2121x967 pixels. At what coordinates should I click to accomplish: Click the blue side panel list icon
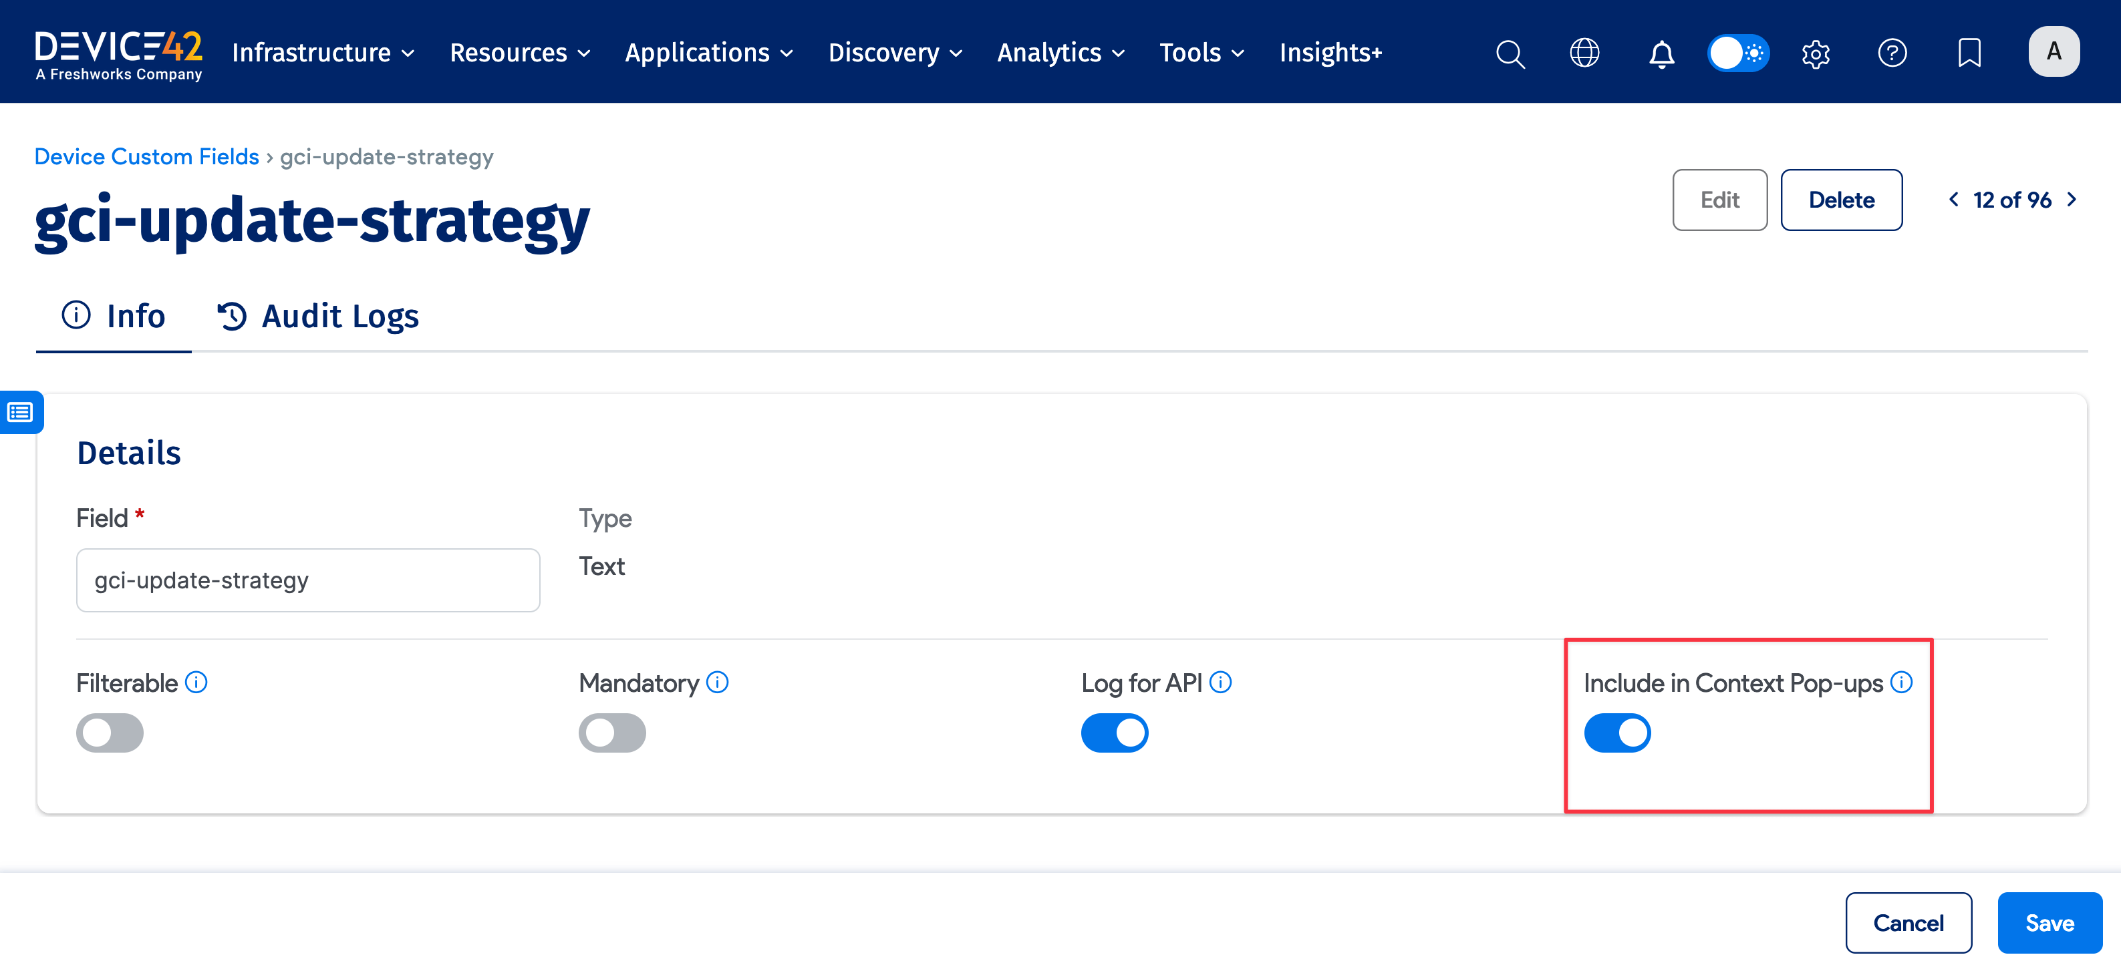point(21,411)
